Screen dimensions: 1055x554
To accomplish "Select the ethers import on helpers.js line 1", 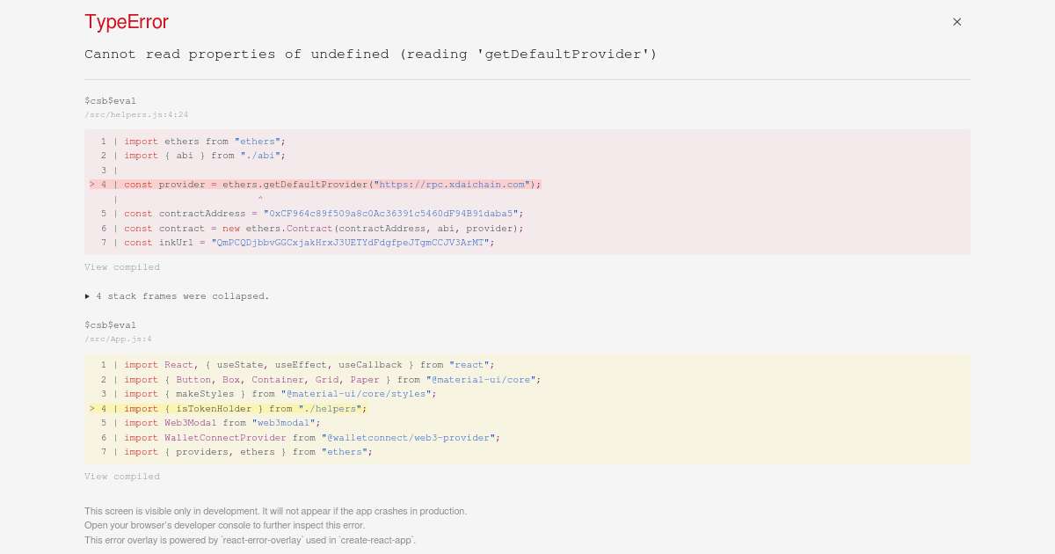I will [x=202, y=141].
